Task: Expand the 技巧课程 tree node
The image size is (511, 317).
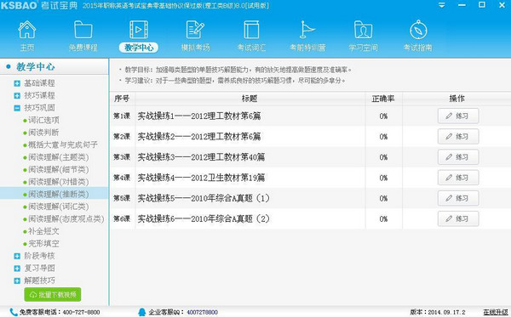Action: pos(17,95)
